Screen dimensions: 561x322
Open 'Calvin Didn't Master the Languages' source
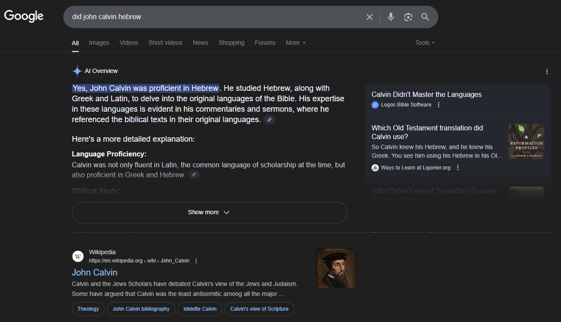(x=426, y=94)
